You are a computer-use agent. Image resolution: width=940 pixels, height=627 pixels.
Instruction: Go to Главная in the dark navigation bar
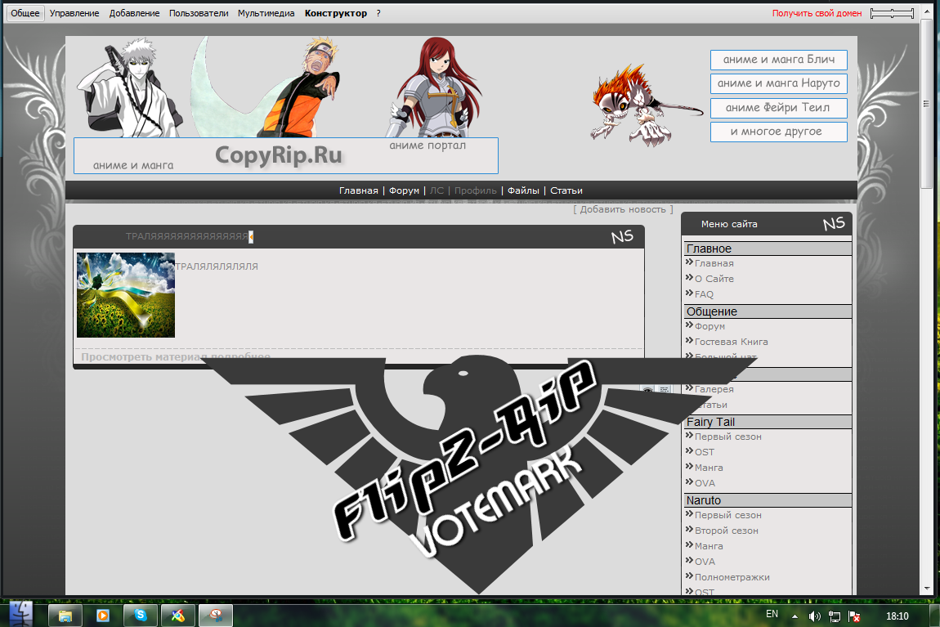pos(359,190)
